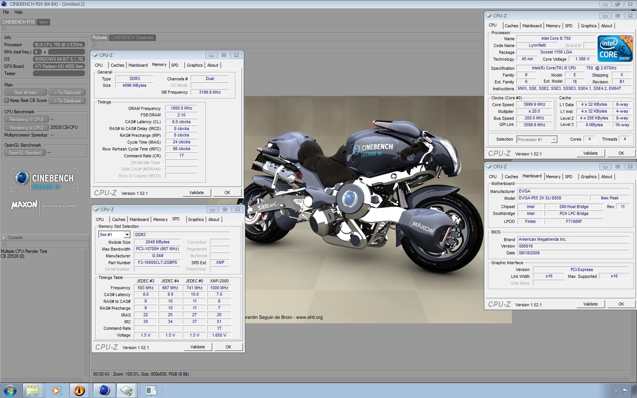Image resolution: width=637 pixels, height=398 pixels.
Task: Open the CINEBENCH Database tab
Action: tap(132, 38)
